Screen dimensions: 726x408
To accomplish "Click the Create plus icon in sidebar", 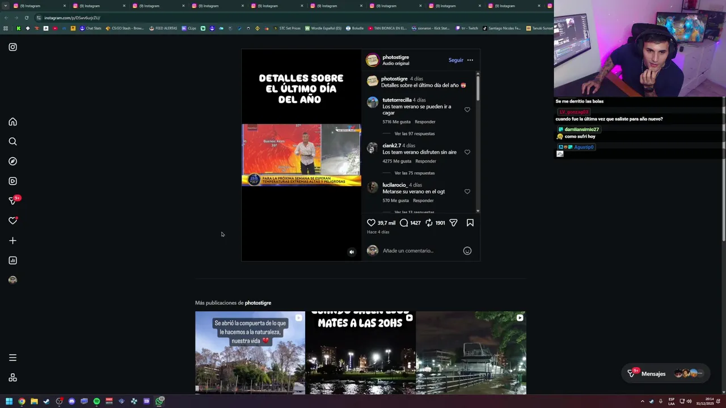I will pyautogui.click(x=12, y=241).
